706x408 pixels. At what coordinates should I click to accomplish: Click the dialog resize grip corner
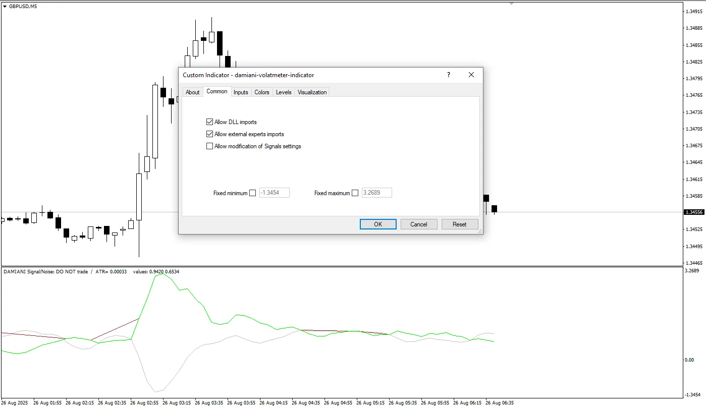(x=480, y=231)
